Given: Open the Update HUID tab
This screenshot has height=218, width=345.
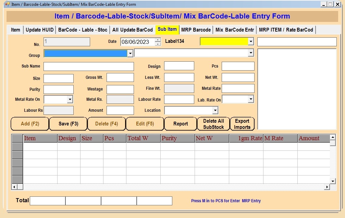Looking at the screenshot, I should [39, 30].
